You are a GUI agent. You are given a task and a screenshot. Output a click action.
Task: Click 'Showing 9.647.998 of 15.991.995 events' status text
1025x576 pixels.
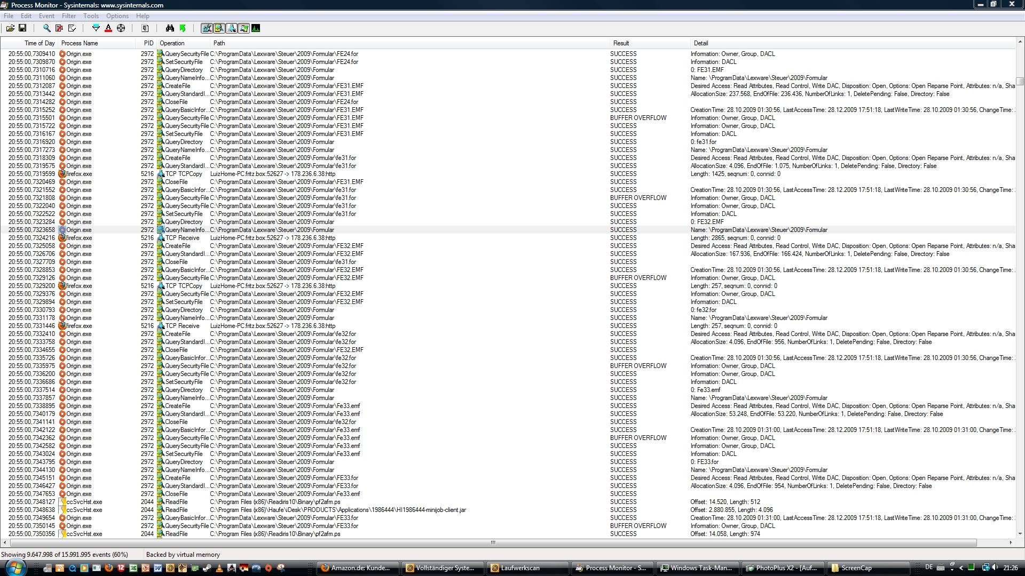pos(65,555)
